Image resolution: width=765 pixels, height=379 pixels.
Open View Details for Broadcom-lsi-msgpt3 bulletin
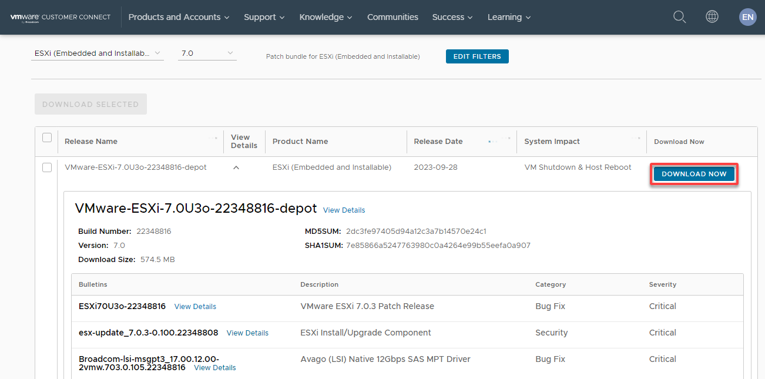pos(215,368)
